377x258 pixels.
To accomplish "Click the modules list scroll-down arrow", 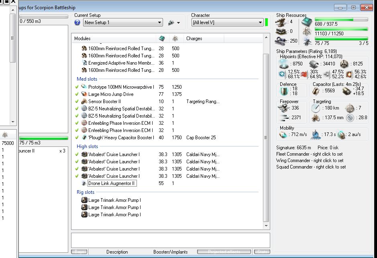I will click(266, 226).
